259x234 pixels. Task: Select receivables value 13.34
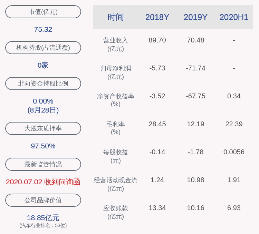pos(157,208)
